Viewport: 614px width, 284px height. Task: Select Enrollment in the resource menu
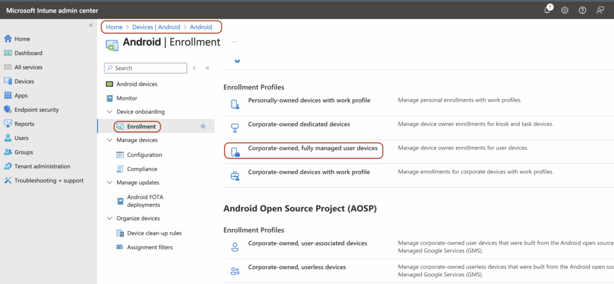[141, 127]
